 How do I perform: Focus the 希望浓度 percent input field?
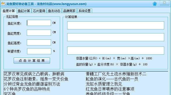coord(39,51)
